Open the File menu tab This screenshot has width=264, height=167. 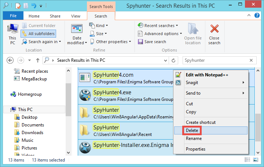tap(13, 16)
